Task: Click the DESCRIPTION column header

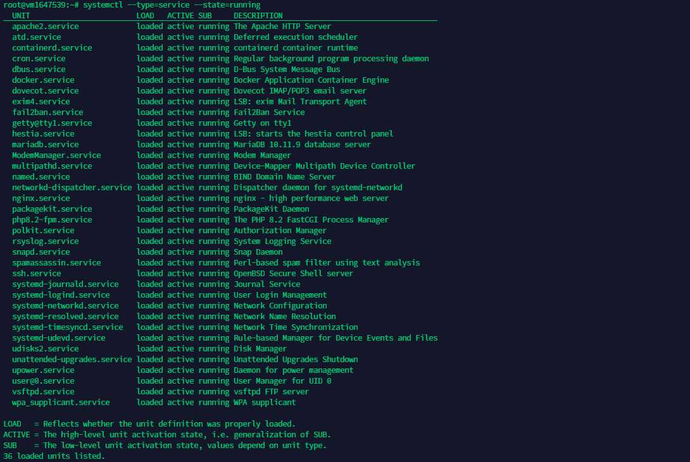Action: (258, 16)
